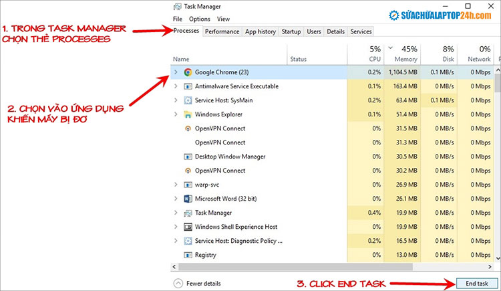
Task: Expand Windows Shell Experience Host
Action: [x=176, y=227]
